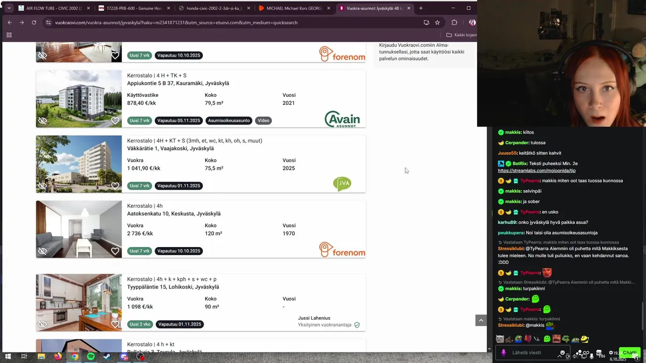Bookmark this page with star icon
Image resolution: width=646 pixels, height=363 pixels.
[x=438, y=22]
